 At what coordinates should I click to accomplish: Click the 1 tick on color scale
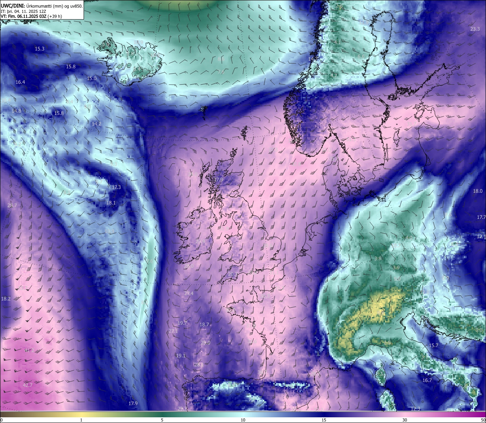tap(81, 420)
